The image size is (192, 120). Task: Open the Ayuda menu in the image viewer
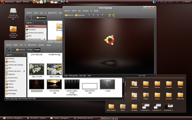[x=96, y=11]
